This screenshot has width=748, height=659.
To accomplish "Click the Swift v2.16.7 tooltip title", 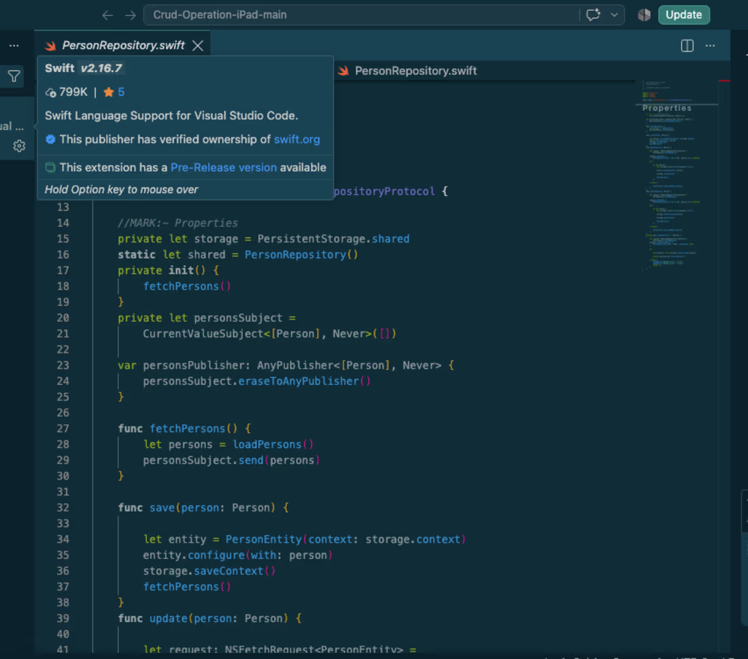I will [x=84, y=68].
